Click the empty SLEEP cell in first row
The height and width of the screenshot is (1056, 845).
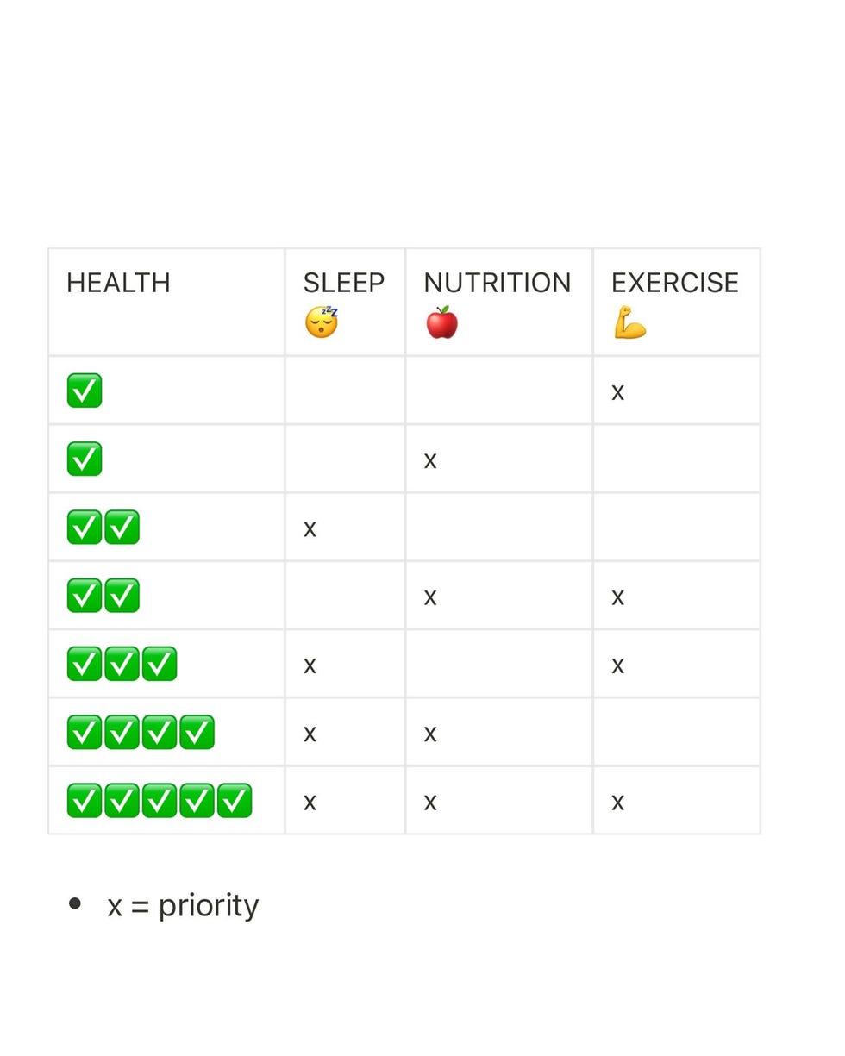coord(345,391)
